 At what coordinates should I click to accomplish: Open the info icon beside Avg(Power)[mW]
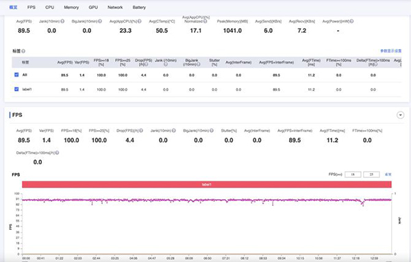coord(351,21)
